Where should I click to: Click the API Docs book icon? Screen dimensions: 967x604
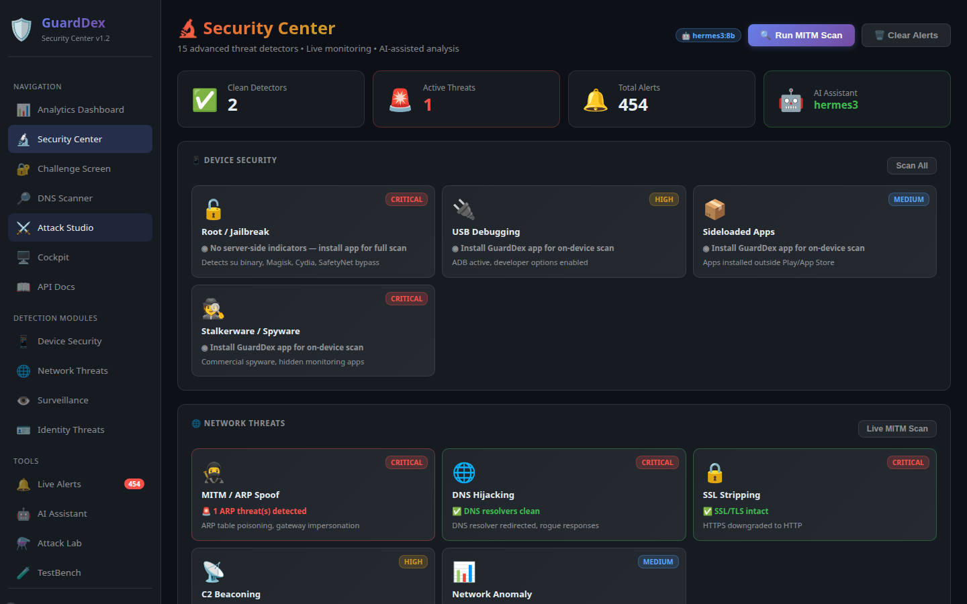pyautogui.click(x=24, y=287)
